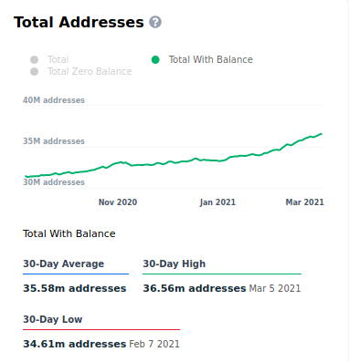This screenshot has width=349, height=362.
Task: Click the 35M addresses axis label
Action: pyautogui.click(x=54, y=141)
